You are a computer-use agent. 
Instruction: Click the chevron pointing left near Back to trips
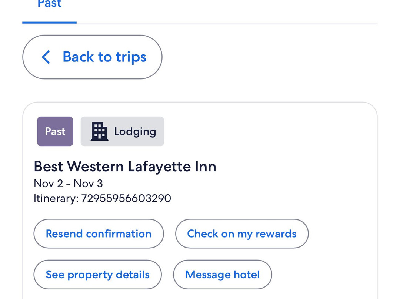(x=45, y=57)
